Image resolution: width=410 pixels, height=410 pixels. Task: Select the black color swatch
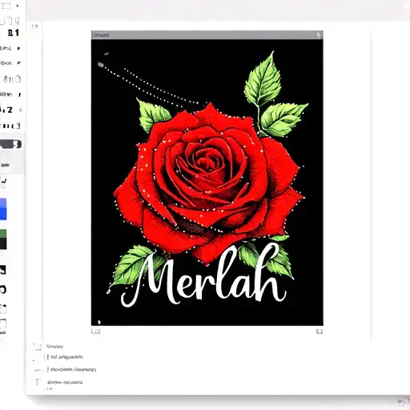pos(3,243)
